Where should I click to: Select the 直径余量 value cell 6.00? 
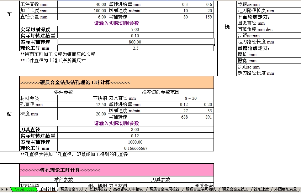click(x=83, y=17)
